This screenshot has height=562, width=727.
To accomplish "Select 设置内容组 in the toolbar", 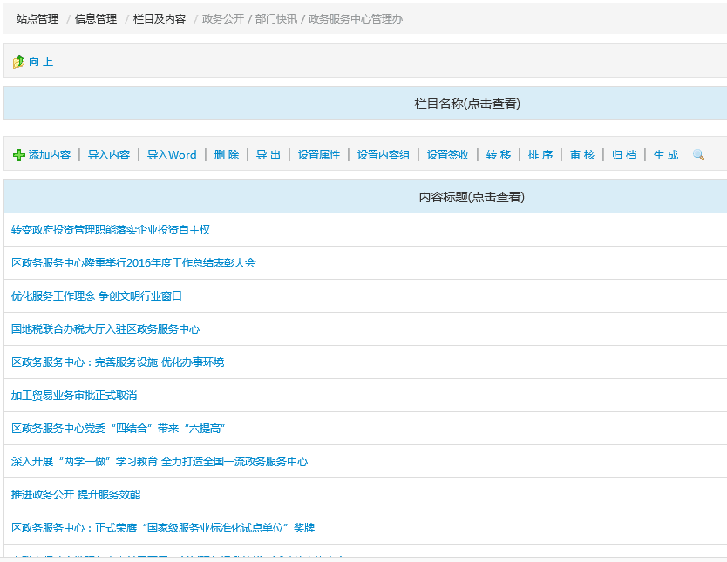I will click(x=384, y=155).
